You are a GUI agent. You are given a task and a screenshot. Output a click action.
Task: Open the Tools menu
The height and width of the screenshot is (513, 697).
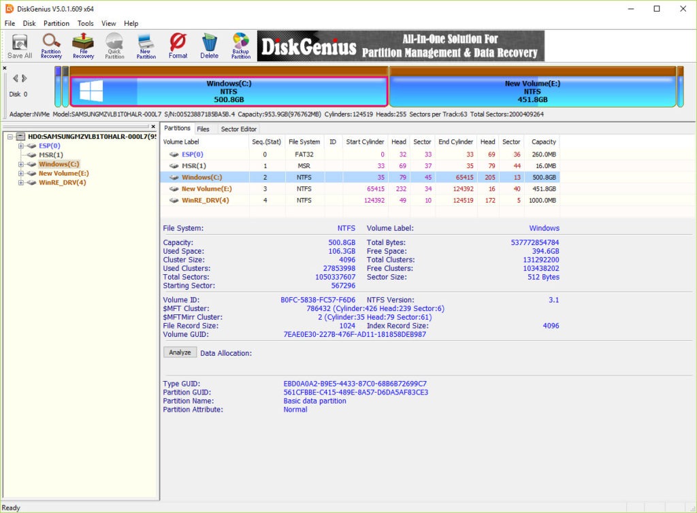pyautogui.click(x=85, y=24)
